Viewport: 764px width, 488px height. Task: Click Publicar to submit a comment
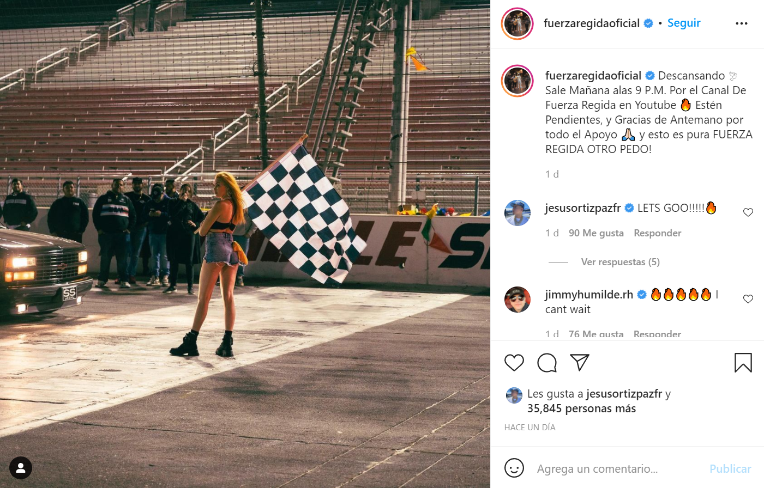pos(730,468)
